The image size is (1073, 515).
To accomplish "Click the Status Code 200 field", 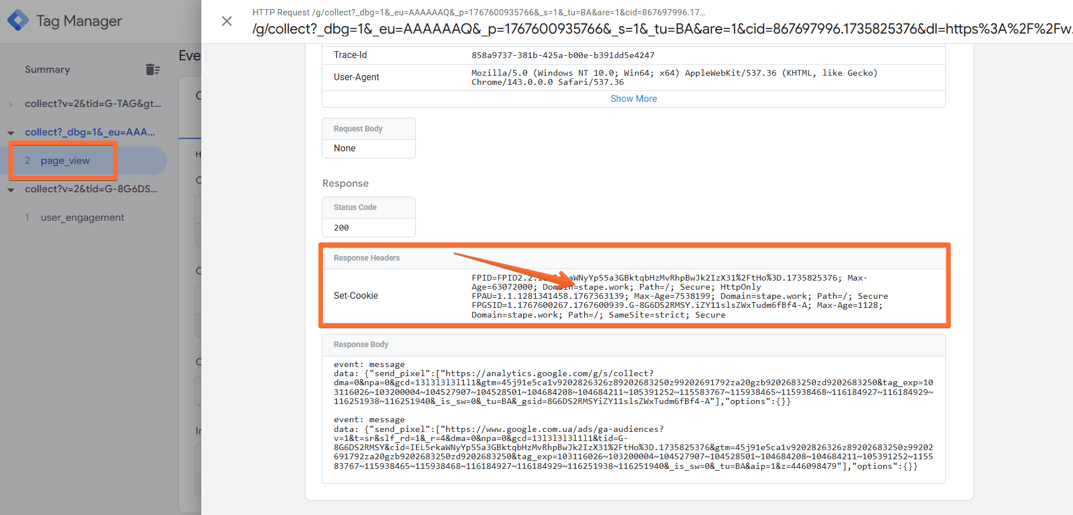I will (x=368, y=227).
